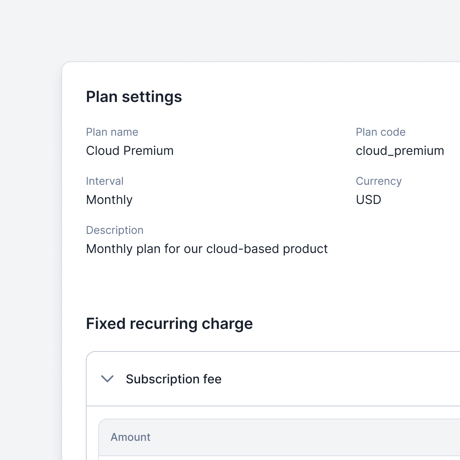Click the cloud_premium plan code value

click(x=399, y=151)
